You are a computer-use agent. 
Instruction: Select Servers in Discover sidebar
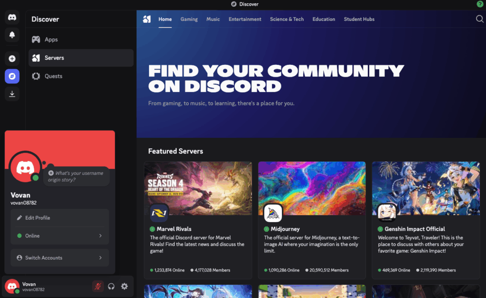tap(81, 58)
